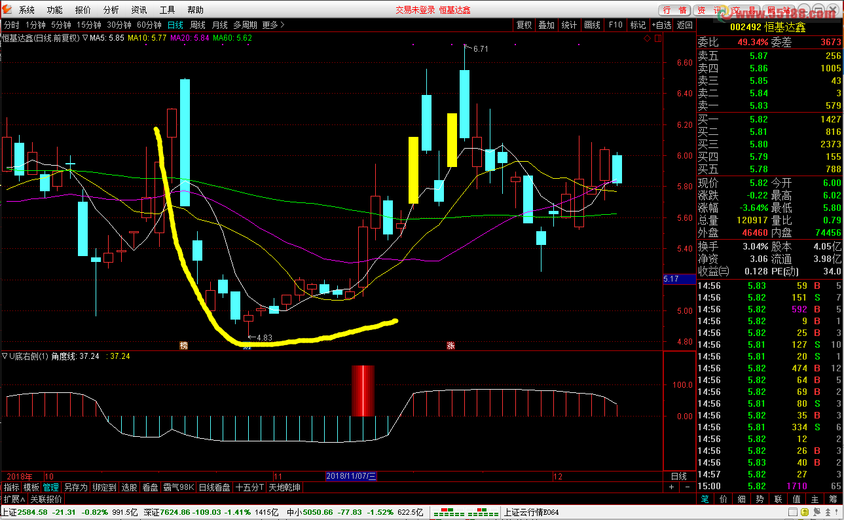This screenshot has height=520, width=844.
Task: Click the 复权 toolbar button
Action: coord(524,25)
